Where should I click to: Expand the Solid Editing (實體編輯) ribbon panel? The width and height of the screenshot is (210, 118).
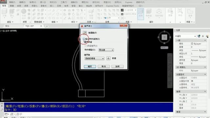coord(39,22)
